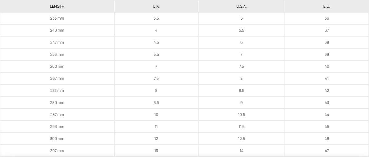
Task: Select the 233 mm length cell
Action: click(x=57, y=18)
